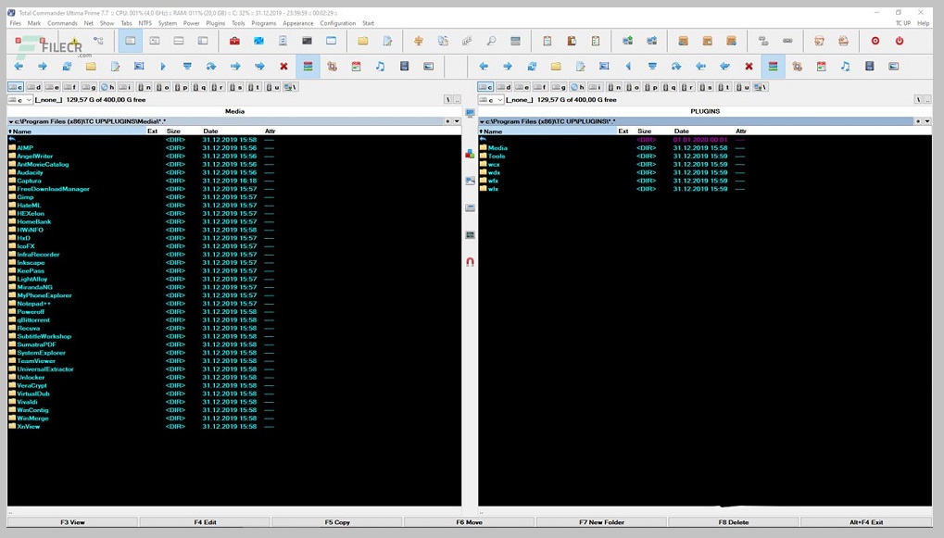
Task: Open the Files menu
Action: coord(15,23)
